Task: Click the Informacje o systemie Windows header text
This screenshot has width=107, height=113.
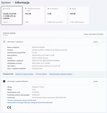Action: 18,81
